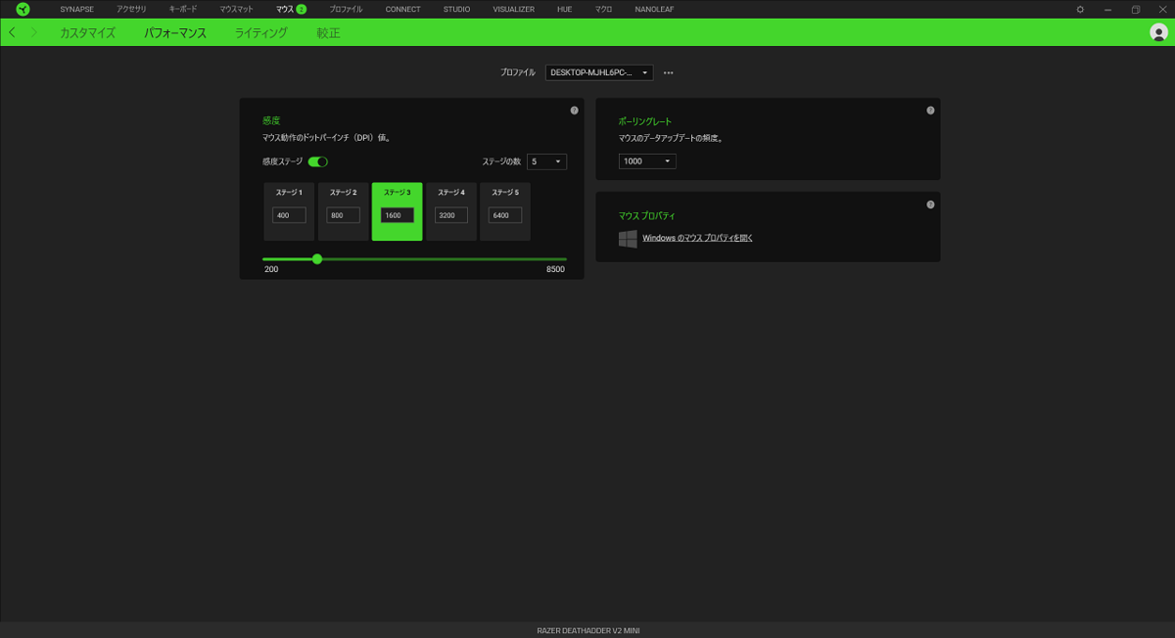Show help for the マウス プロパティ panel
The height and width of the screenshot is (638, 1175).
point(930,205)
